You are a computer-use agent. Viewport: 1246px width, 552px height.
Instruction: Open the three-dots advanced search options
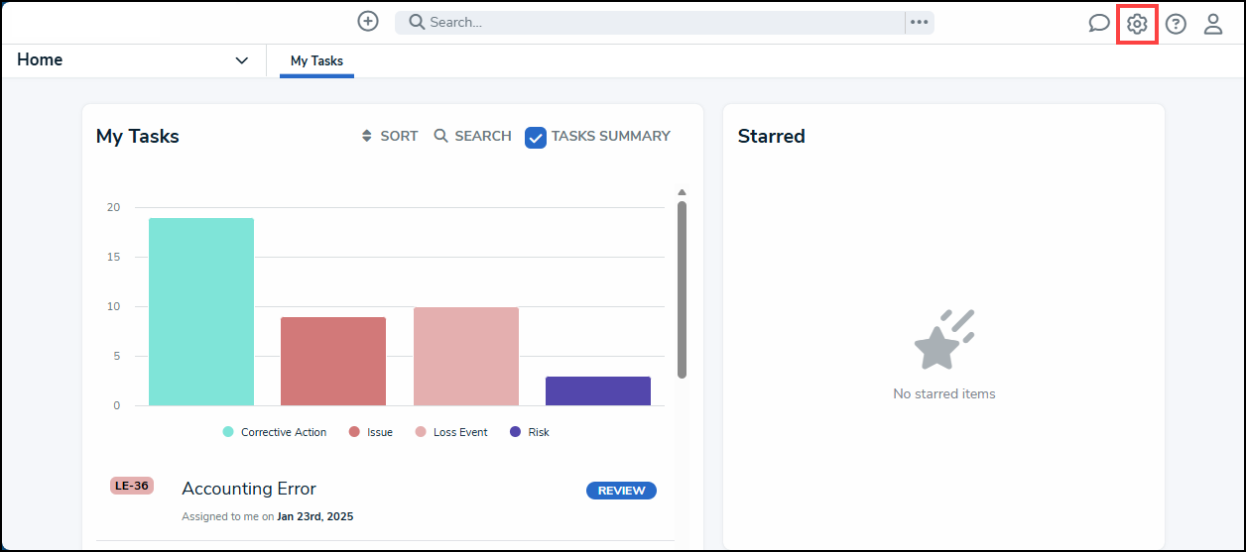coord(920,22)
